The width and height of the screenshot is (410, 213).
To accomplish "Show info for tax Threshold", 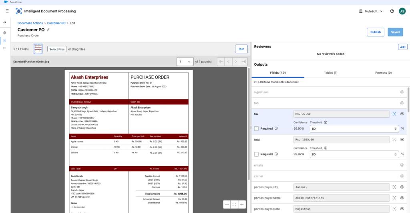I will (x=326, y=122).
